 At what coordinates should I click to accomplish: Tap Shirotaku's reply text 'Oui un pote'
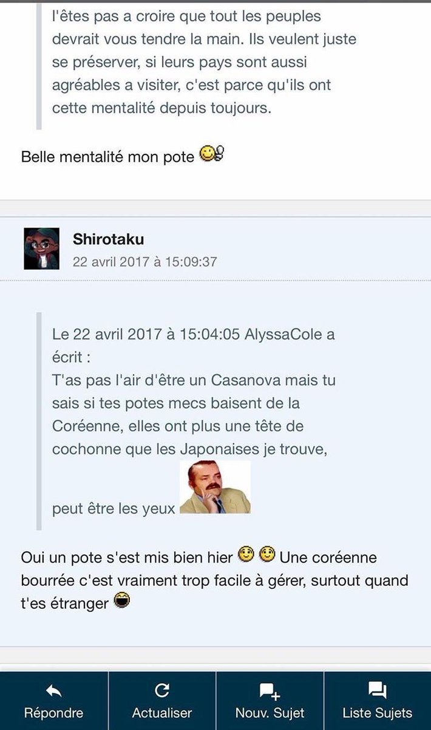214,580
